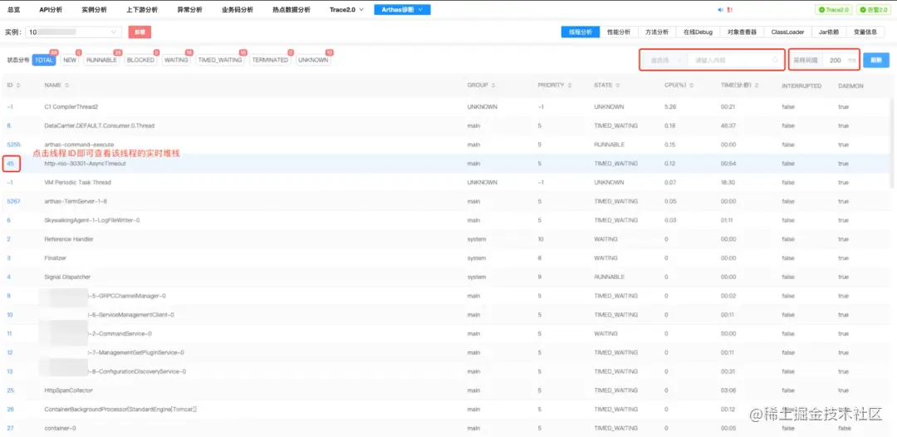
Task: Open the 实例 instance dropdown
Action: click(x=73, y=32)
